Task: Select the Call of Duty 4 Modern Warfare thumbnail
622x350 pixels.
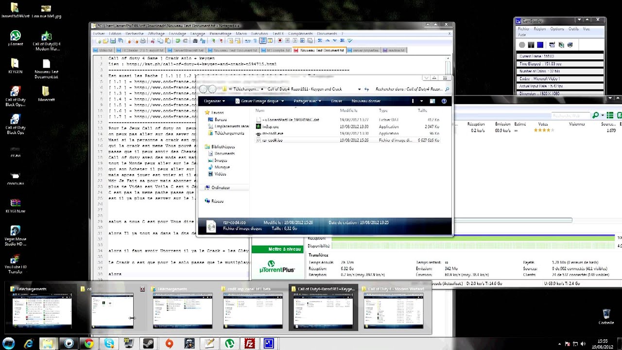Action: [x=393, y=307]
